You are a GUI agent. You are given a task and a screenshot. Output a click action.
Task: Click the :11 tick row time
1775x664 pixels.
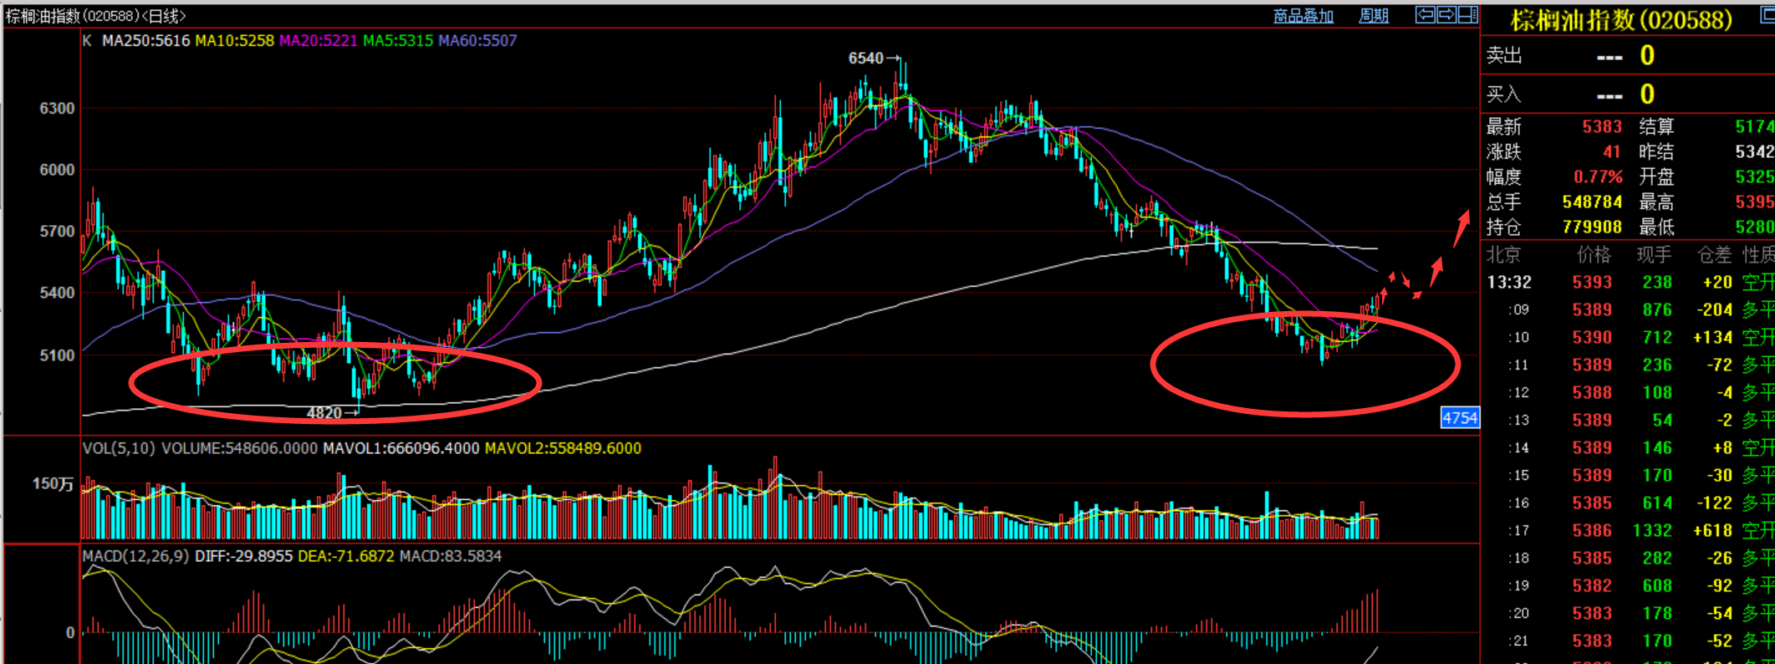tap(1518, 365)
